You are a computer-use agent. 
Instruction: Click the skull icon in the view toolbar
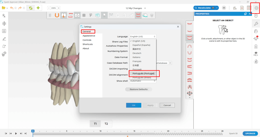click(152, 15)
